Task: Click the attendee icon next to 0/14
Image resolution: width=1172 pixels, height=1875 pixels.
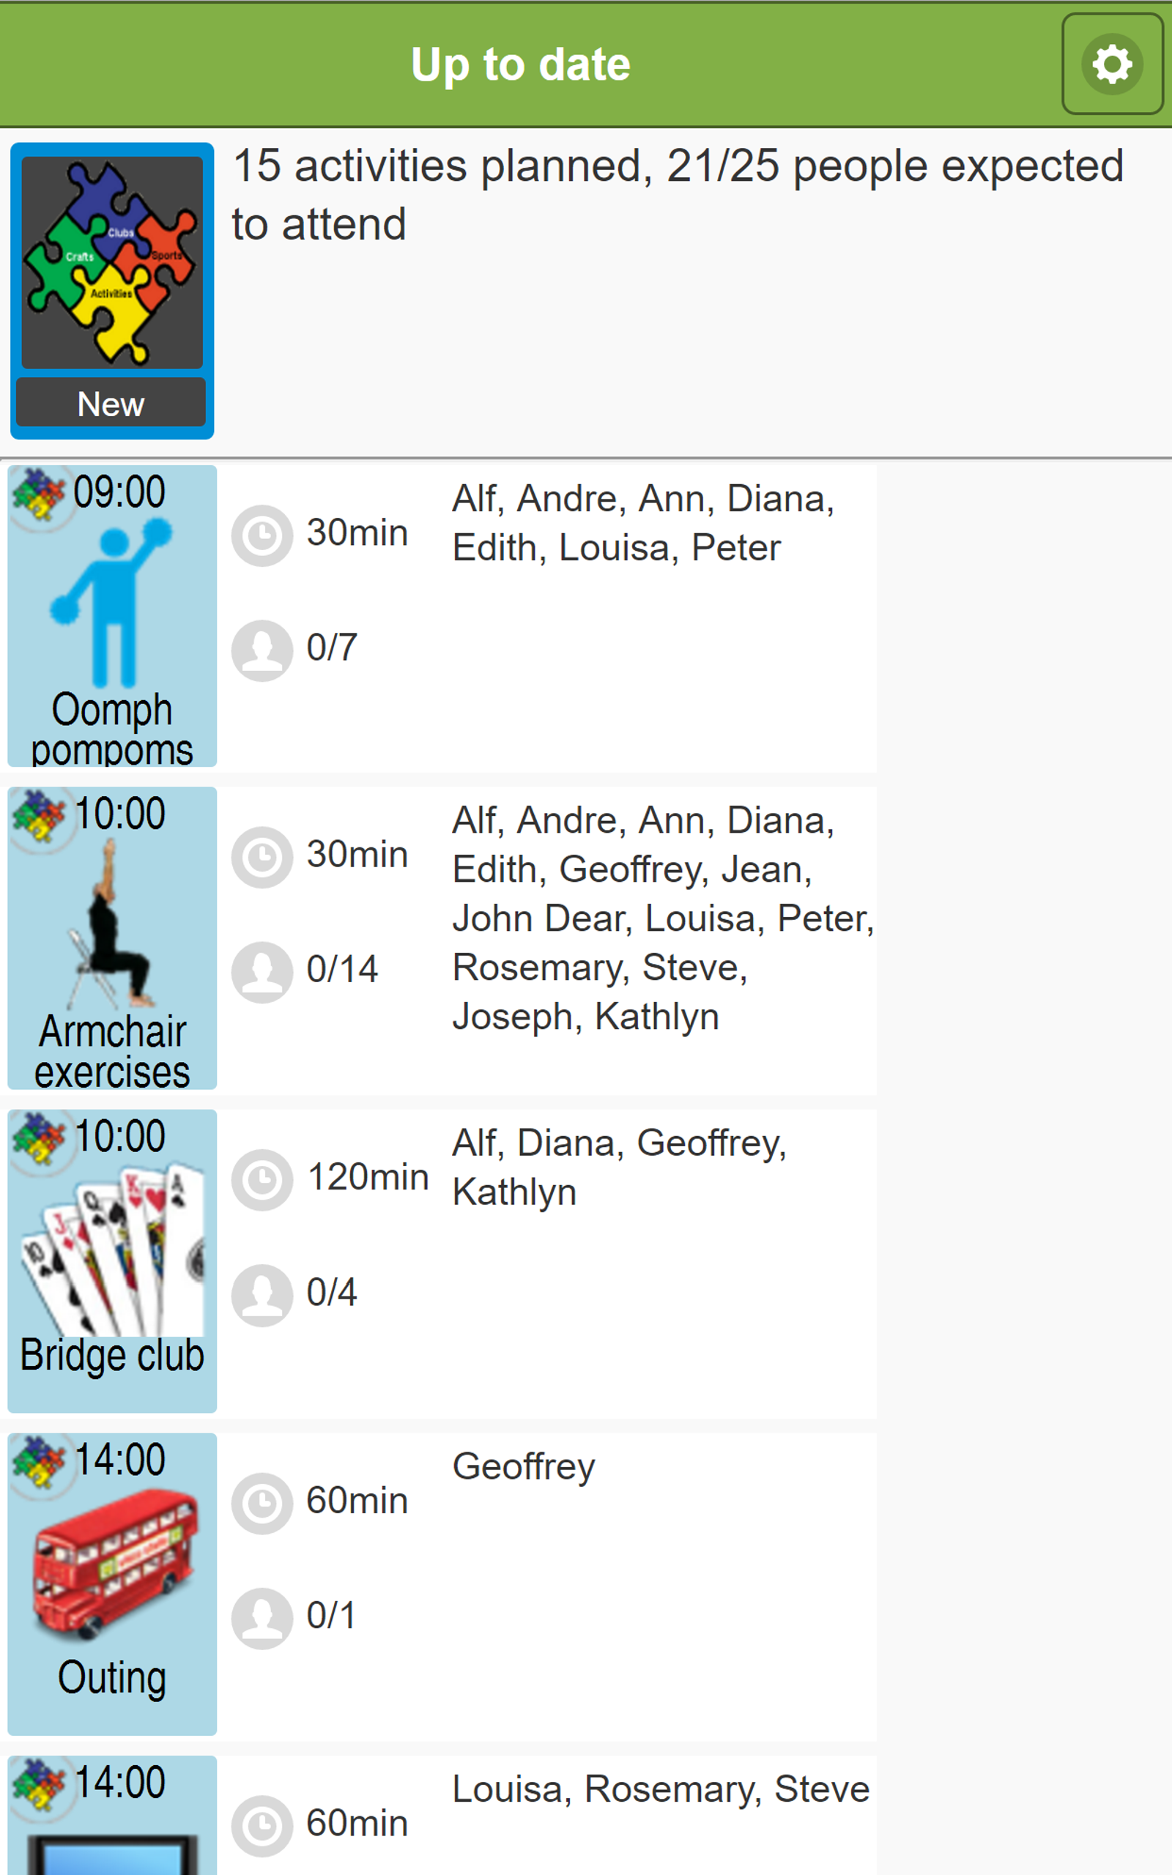Action: click(262, 972)
